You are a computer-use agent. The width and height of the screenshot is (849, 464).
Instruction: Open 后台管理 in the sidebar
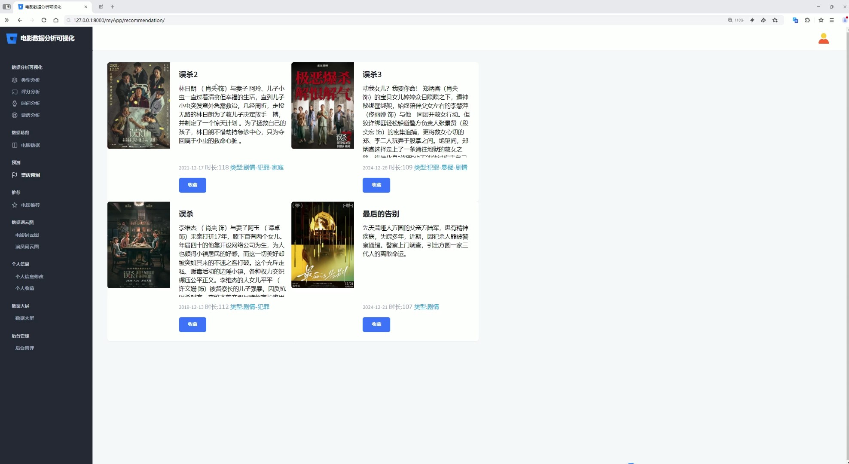(x=24, y=348)
